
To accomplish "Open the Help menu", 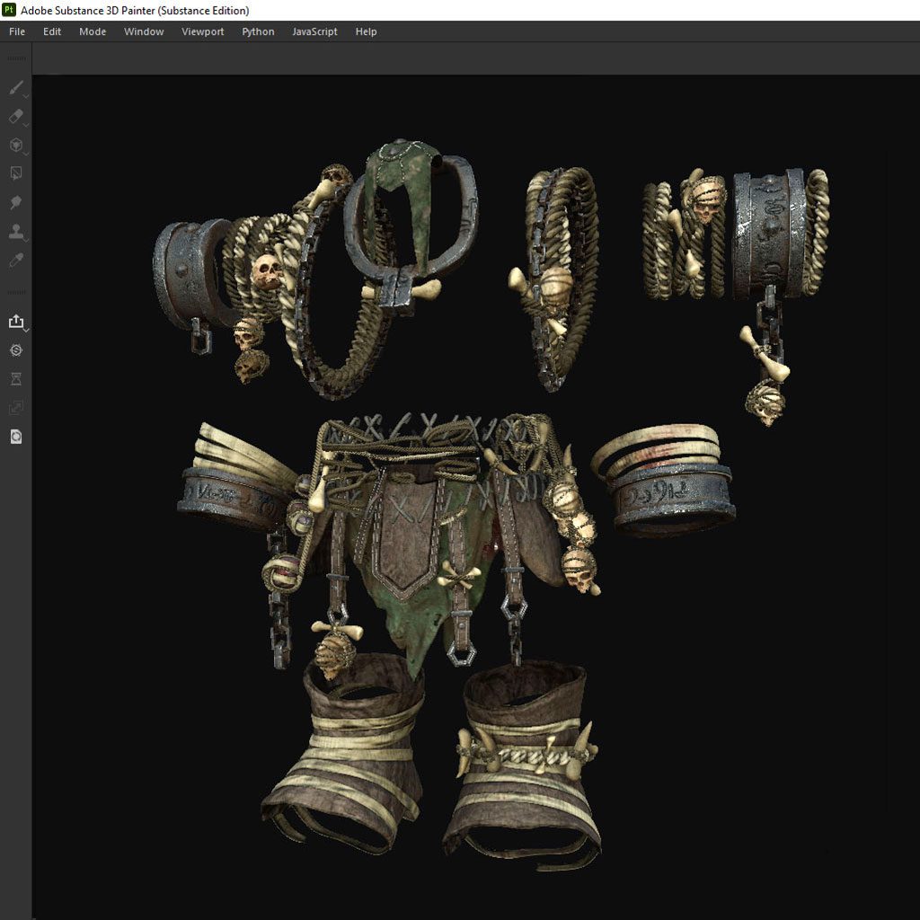I will click(x=366, y=31).
